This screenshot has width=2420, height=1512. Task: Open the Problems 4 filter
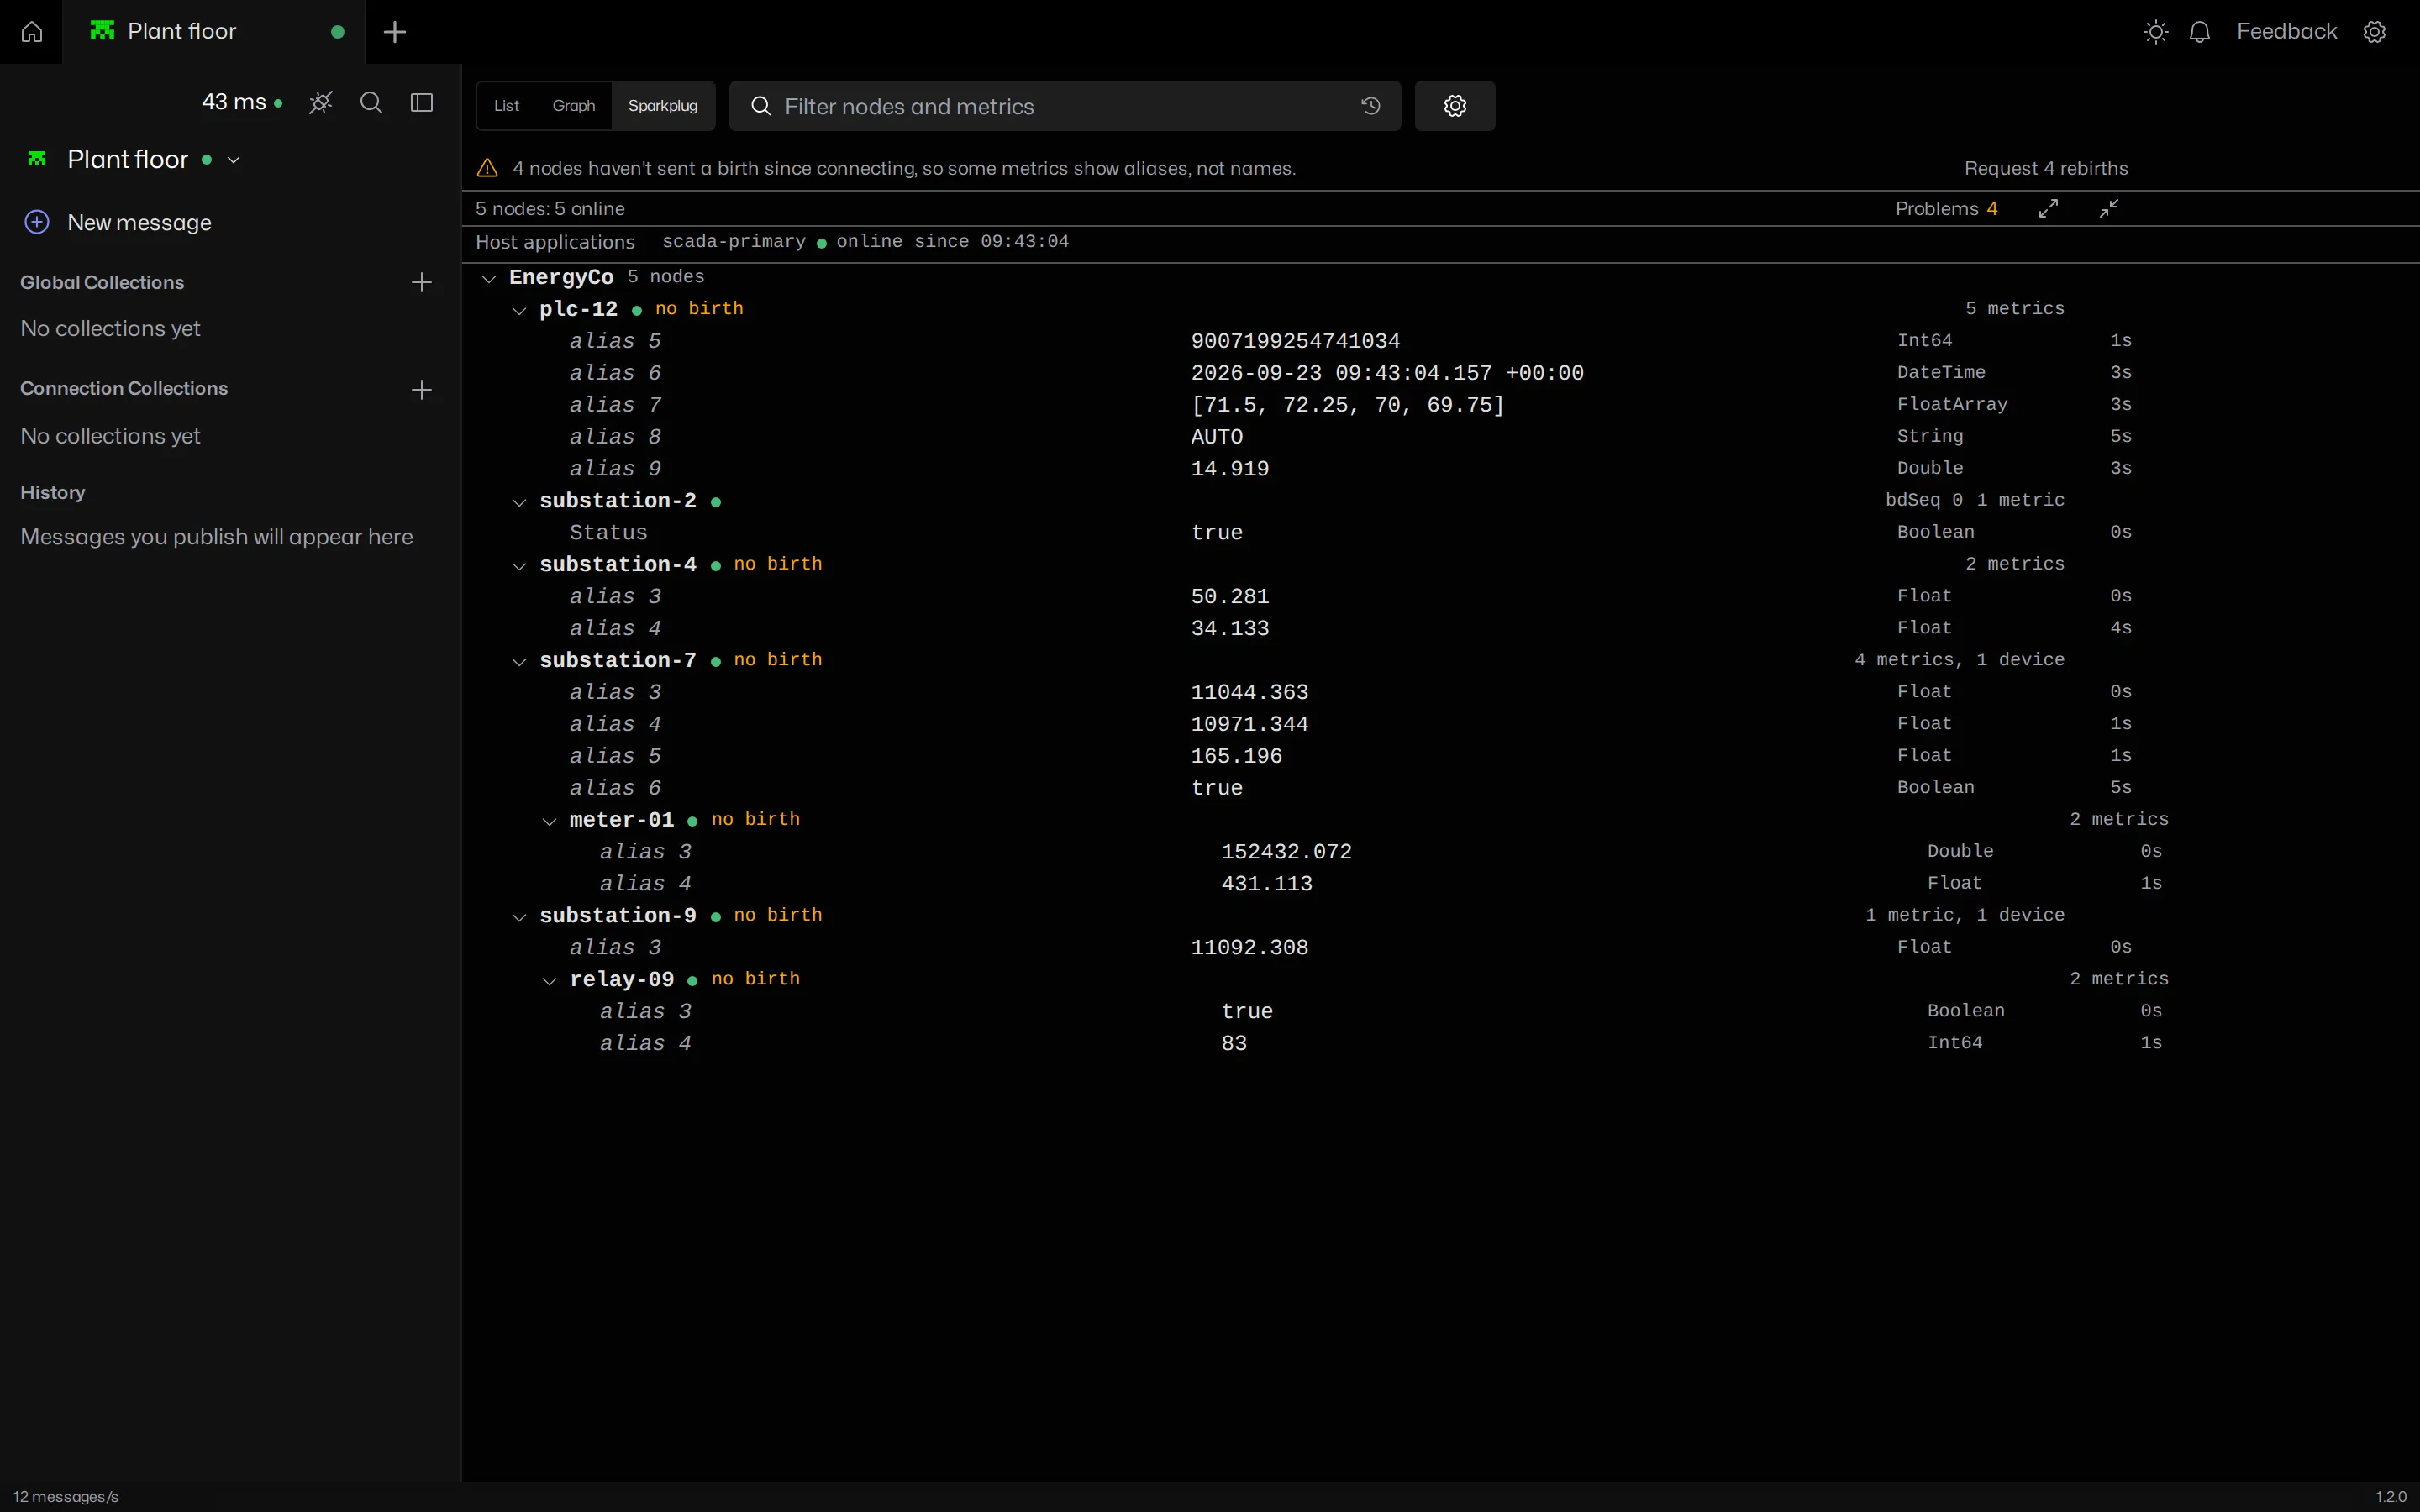pos(1946,208)
